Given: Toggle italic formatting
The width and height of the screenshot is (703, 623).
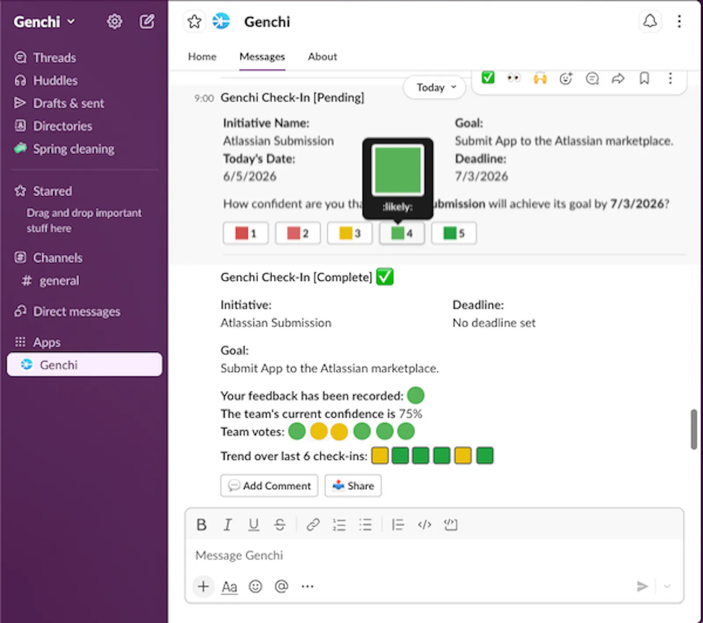Looking at the screenshot, I should click(x=227, y=524).
